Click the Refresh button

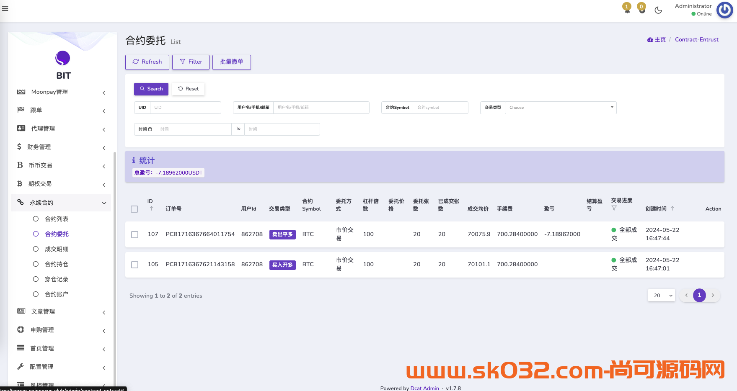147,62
